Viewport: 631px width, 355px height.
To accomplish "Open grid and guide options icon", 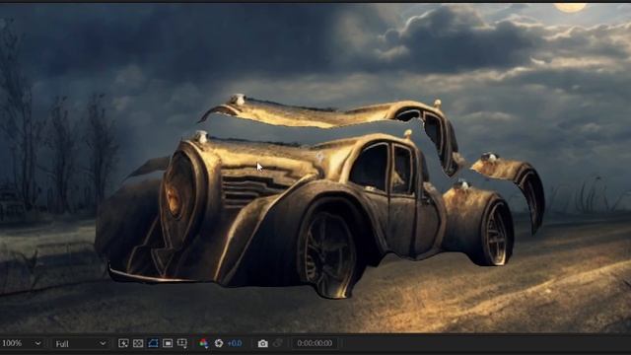I will coord(182,343).
